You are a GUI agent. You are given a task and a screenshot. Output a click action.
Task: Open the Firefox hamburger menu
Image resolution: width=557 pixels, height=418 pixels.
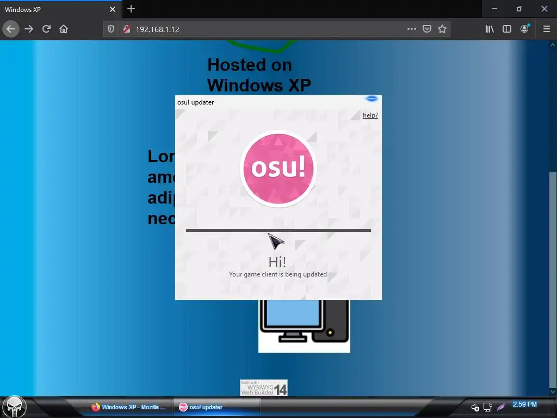point(546,29)
